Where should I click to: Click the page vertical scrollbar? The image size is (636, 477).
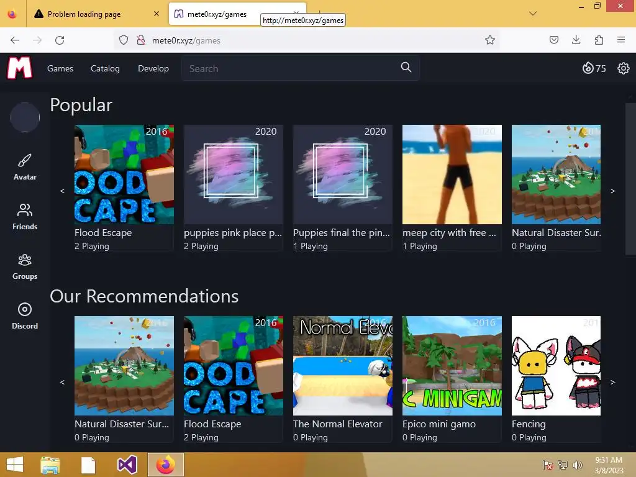tap(630, 178)
